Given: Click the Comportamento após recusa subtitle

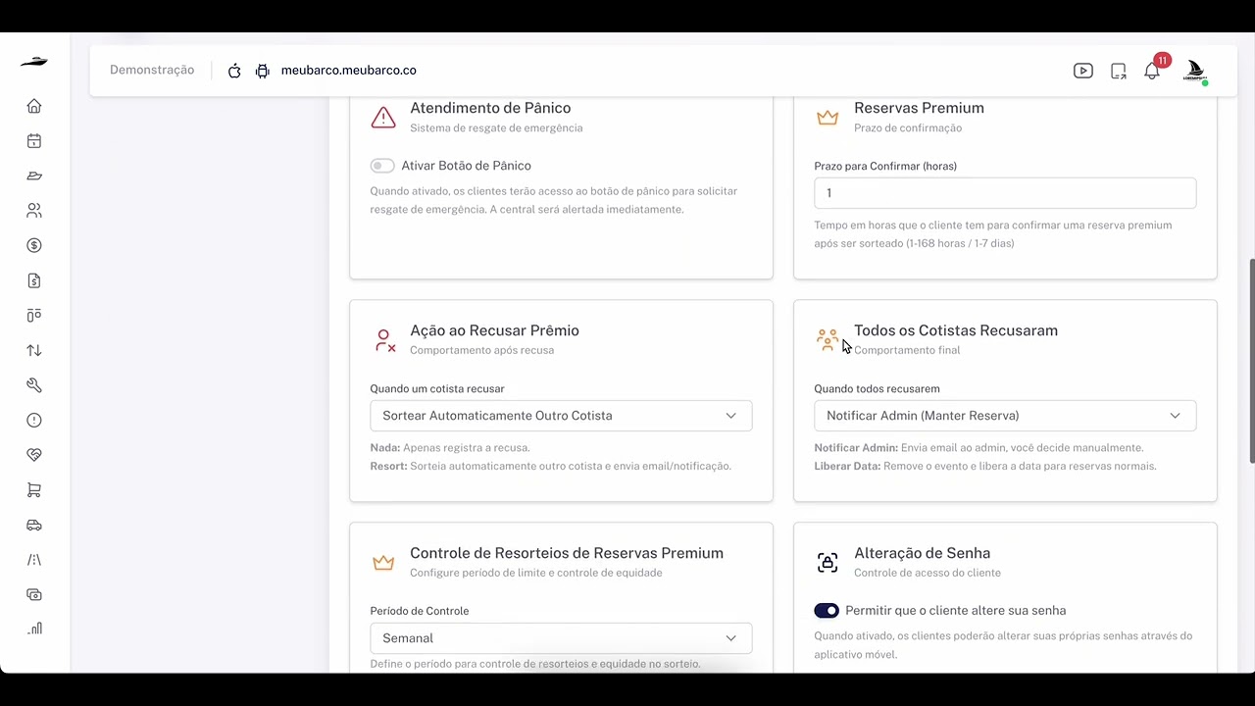Looking at the screenshot, I should pyautogui.click(x=481, y=350).
